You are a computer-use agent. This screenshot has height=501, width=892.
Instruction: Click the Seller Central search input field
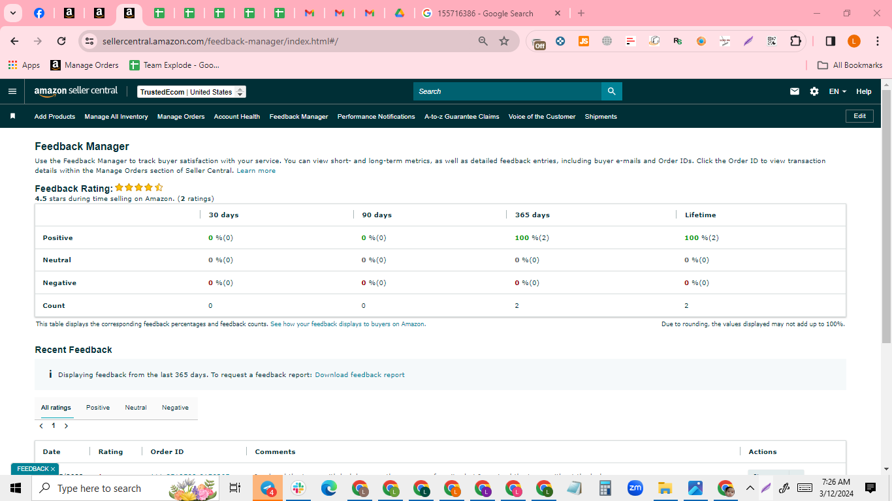click(x=507, y=91)
